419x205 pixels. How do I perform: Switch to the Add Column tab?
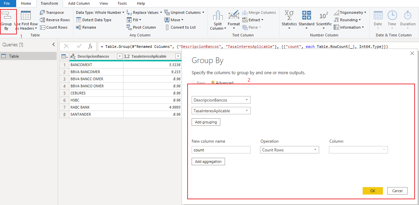click(79, 3)
